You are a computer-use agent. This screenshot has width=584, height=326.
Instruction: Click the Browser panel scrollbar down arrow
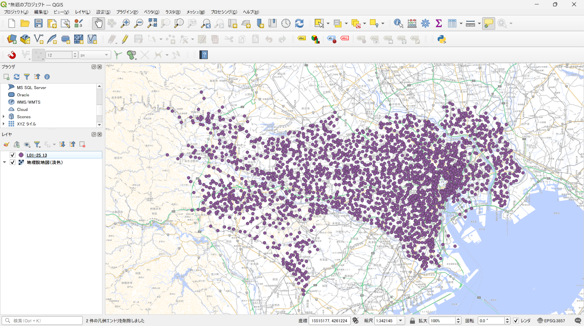click(x=99, y=125)
